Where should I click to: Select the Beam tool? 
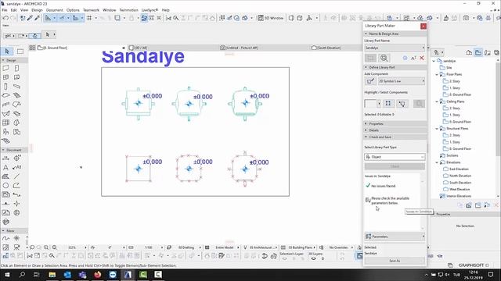pos(16,87)
